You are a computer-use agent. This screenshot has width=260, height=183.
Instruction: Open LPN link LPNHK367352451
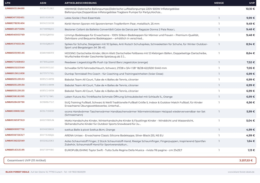tap(15, 17)
